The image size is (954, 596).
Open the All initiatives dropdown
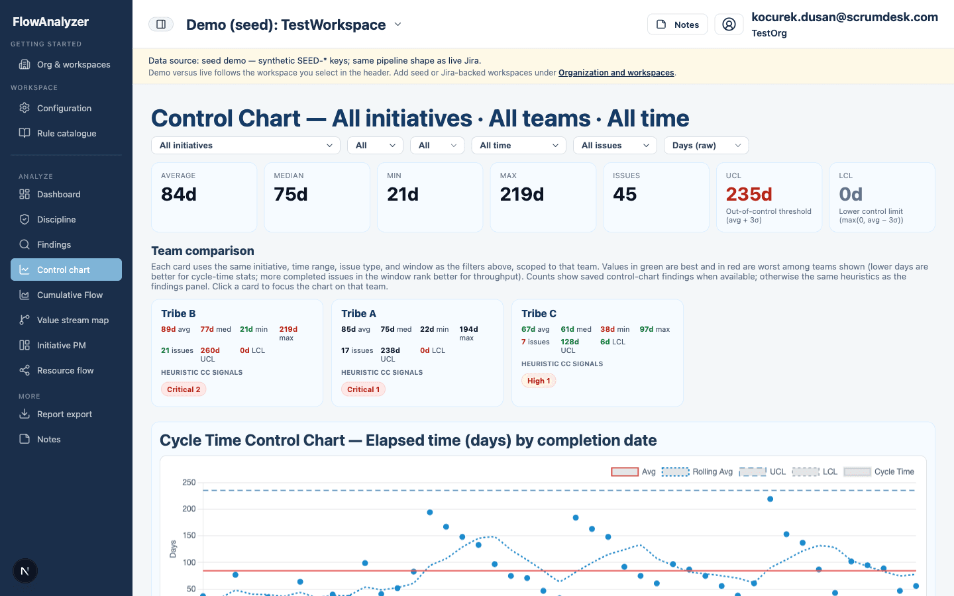246,146
